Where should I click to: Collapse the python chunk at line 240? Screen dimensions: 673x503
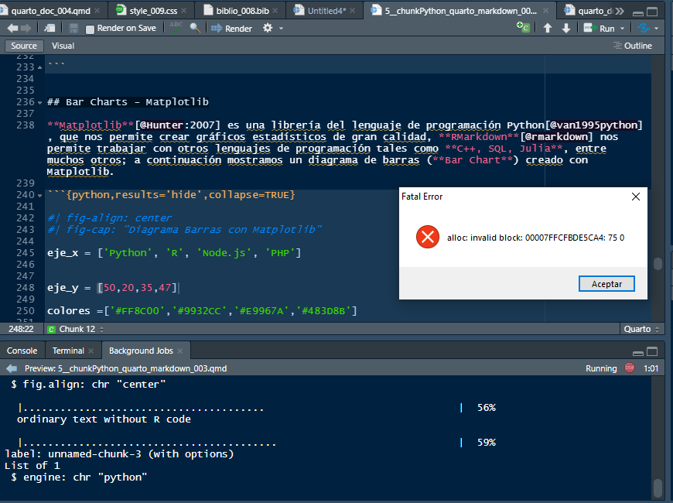[x=40, y=196]
